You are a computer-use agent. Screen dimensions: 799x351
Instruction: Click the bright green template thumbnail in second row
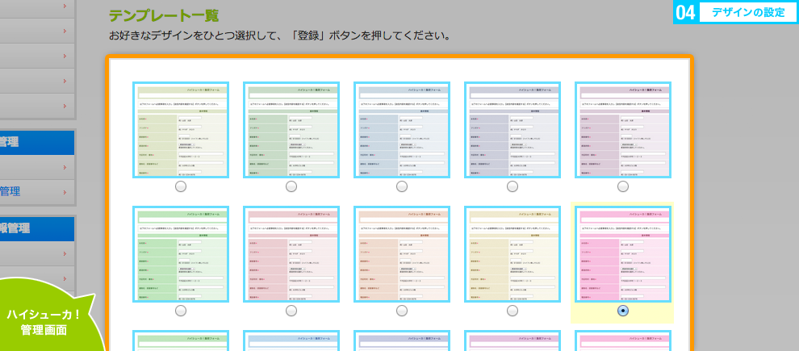pos(181,254)
